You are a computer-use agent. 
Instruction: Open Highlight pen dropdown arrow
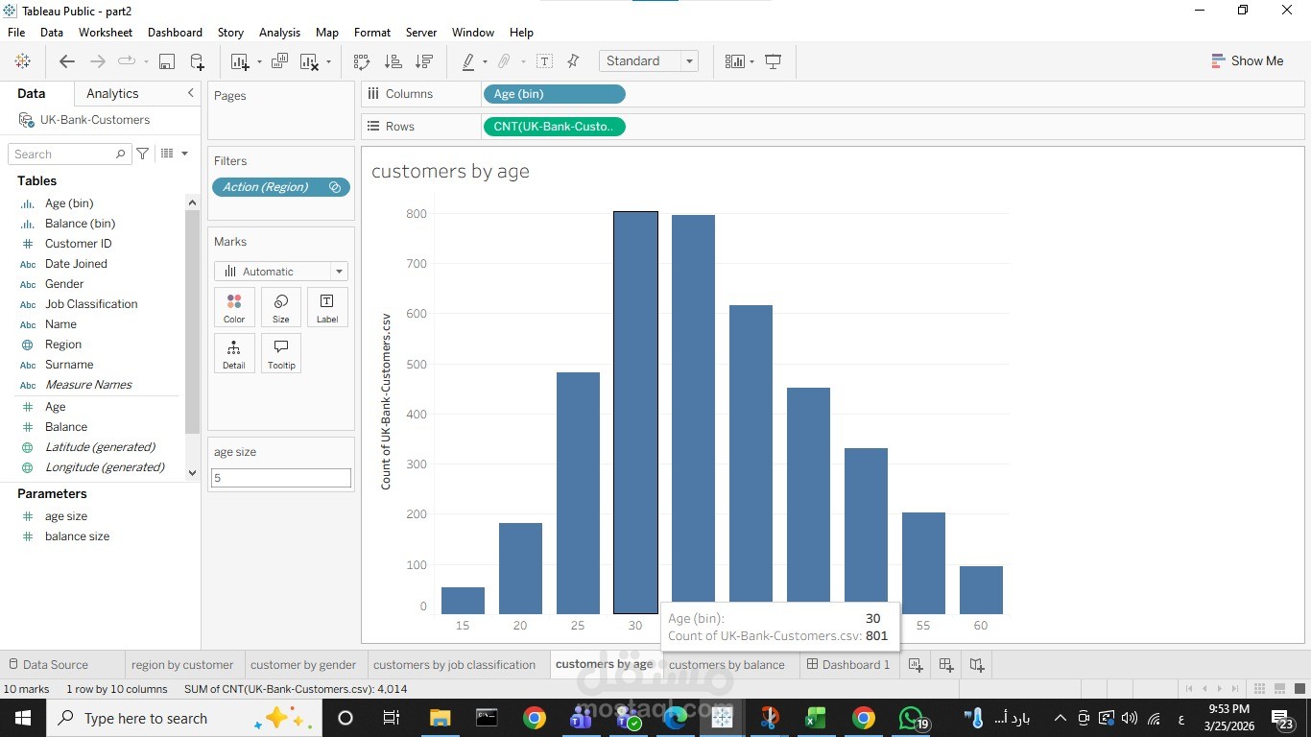point(485,62)
